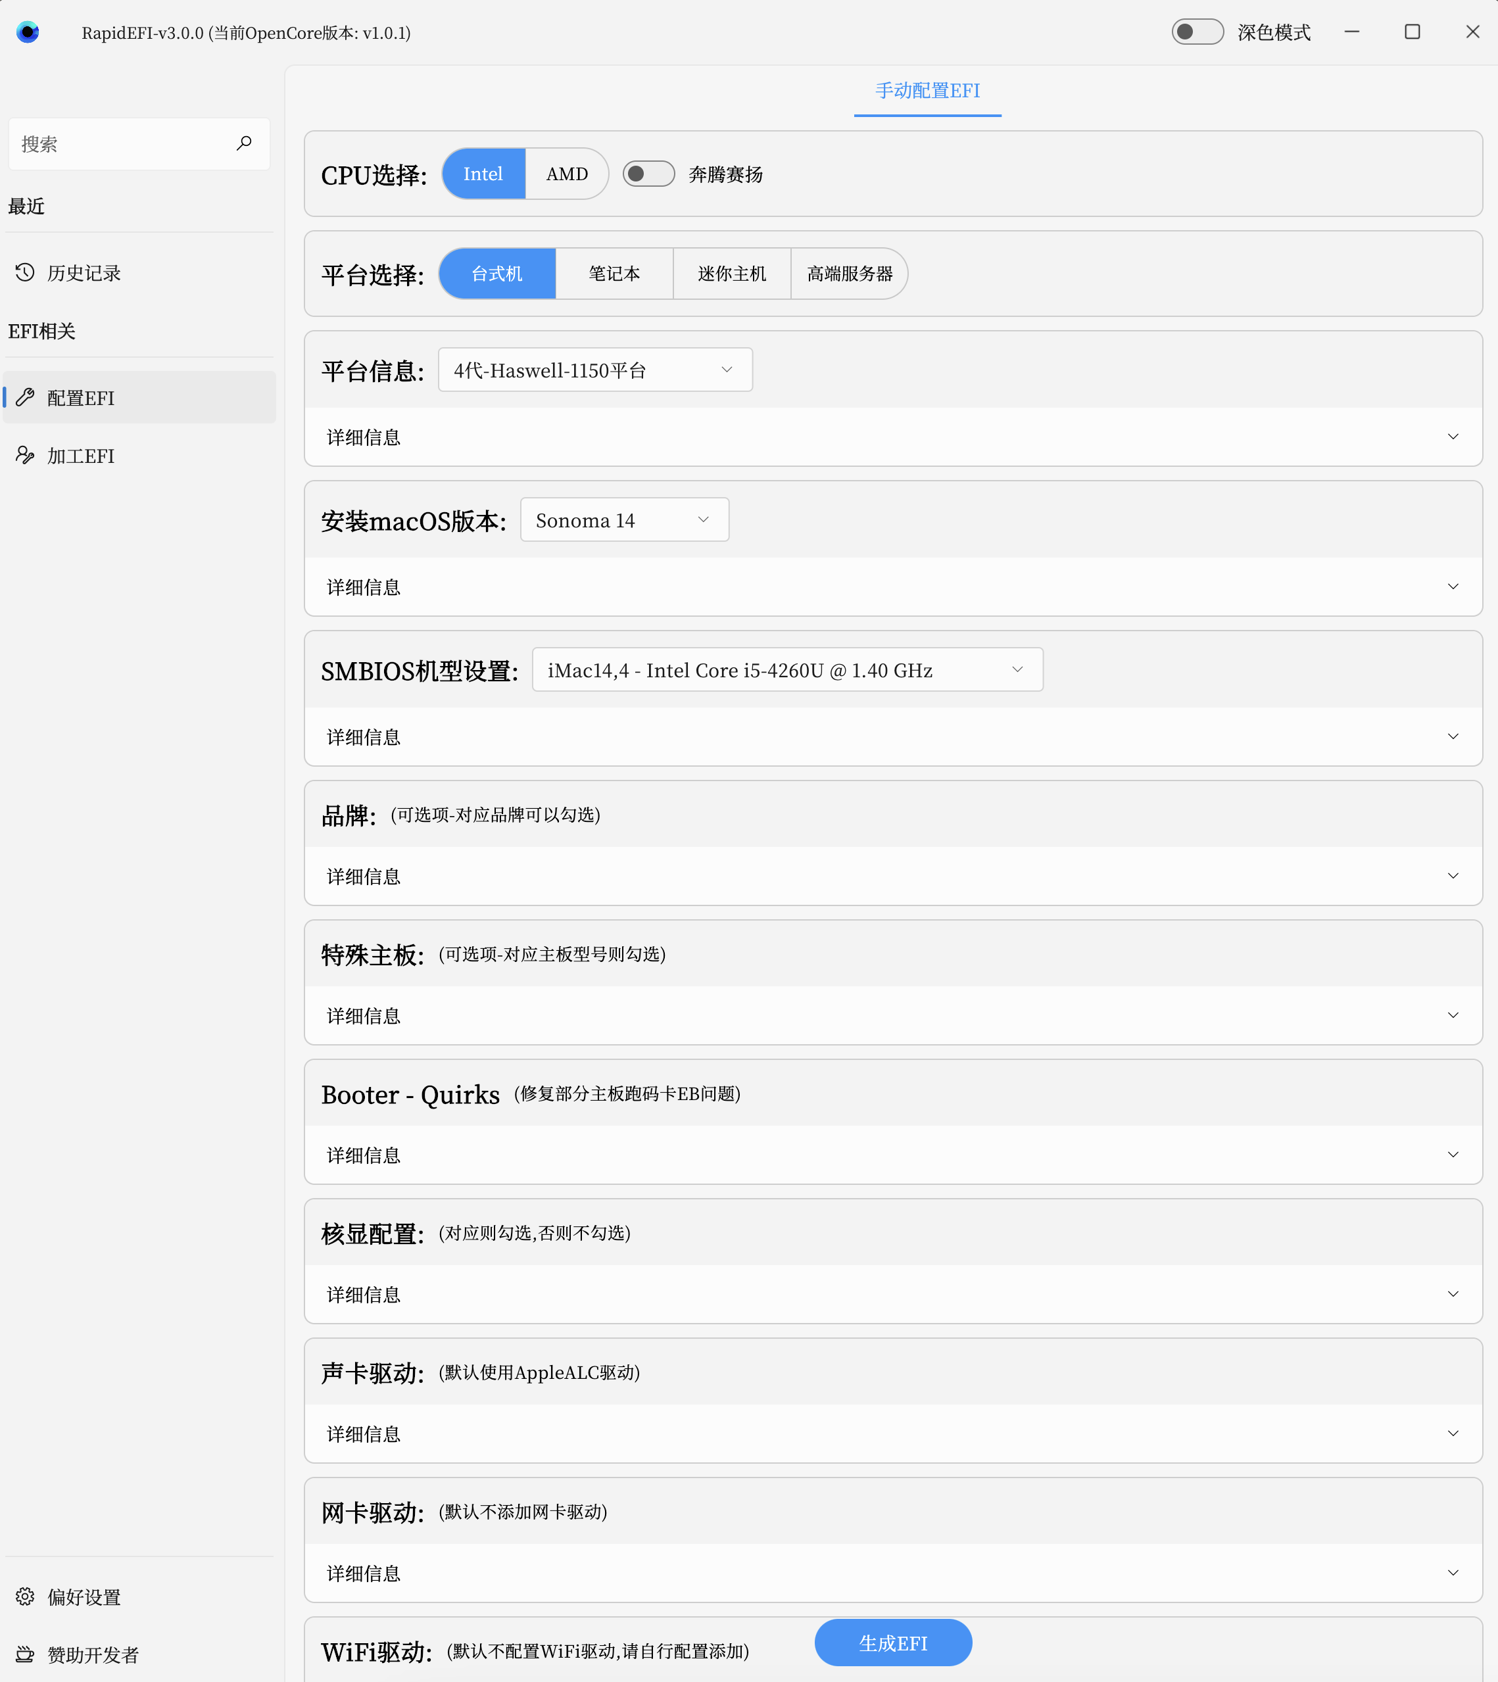1498x1682 pixels.
Task: Open 历史记录 in the sidebar
Action: 139,272
